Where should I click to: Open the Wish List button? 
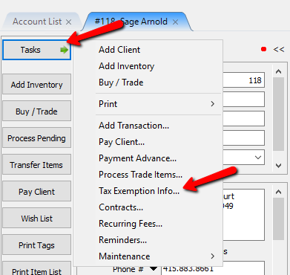(36, 219)
